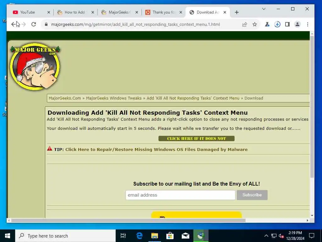Click the address bar URL

(135, 24)
